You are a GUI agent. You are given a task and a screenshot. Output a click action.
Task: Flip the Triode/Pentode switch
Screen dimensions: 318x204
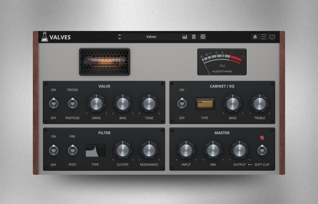point(73,103)
